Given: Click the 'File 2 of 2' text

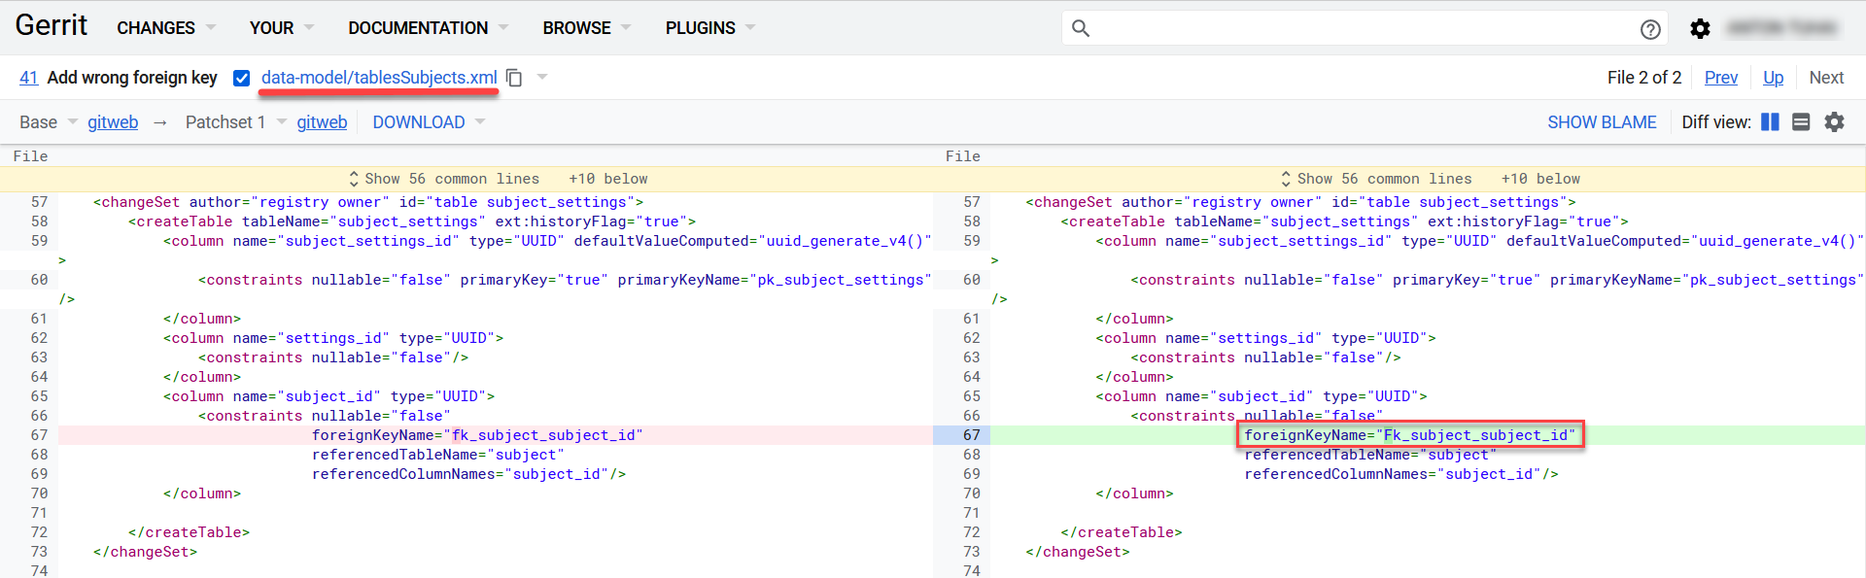Looking at the screenshot, I should click(1644, 78).
